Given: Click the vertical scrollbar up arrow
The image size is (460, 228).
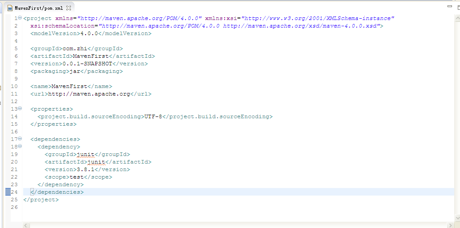Looking at the screenshot, I should tap(458, 18).
